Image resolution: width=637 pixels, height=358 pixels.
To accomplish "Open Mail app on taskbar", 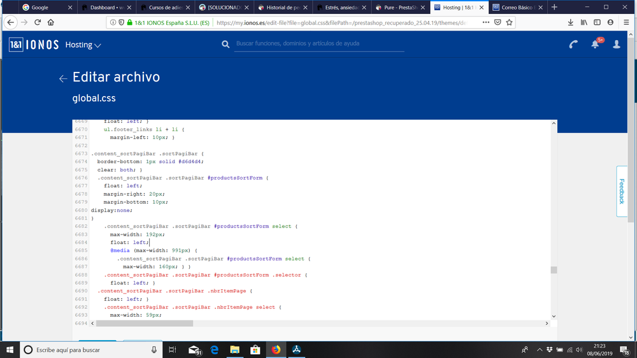I will [194, 350].
